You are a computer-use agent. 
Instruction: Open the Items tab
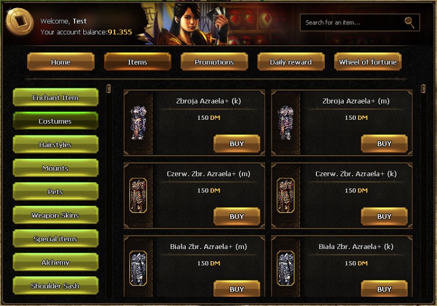pyautogui.click(x=138, y=62)
